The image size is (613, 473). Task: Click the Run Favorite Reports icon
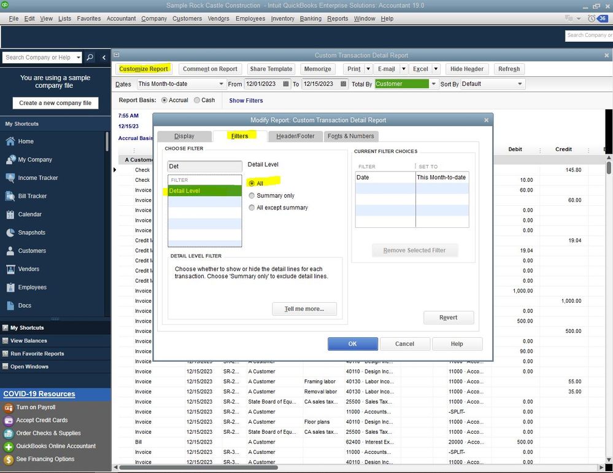(5, 354)
